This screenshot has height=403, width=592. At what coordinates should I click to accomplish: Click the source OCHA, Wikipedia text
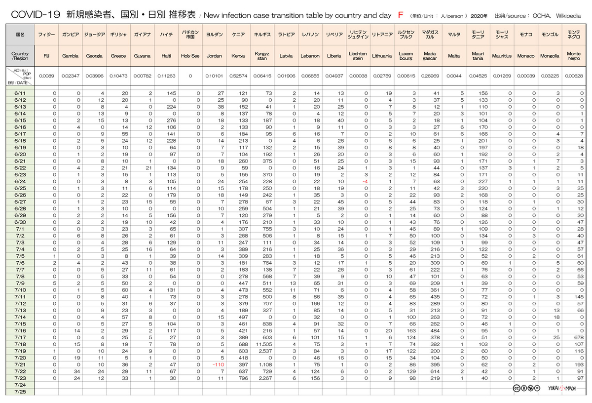pyautogui.click(x=539, y=16)
